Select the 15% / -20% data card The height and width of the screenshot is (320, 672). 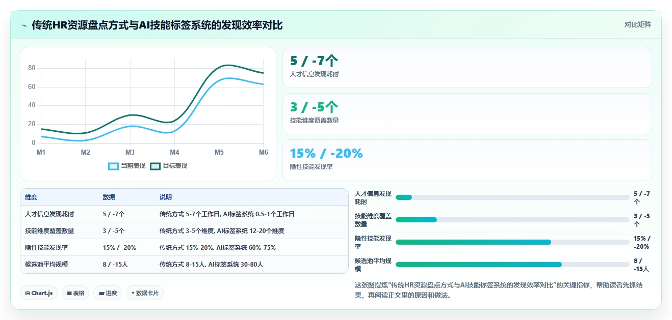467,160
